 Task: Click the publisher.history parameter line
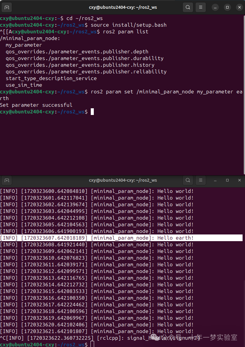tap(80, 65)
